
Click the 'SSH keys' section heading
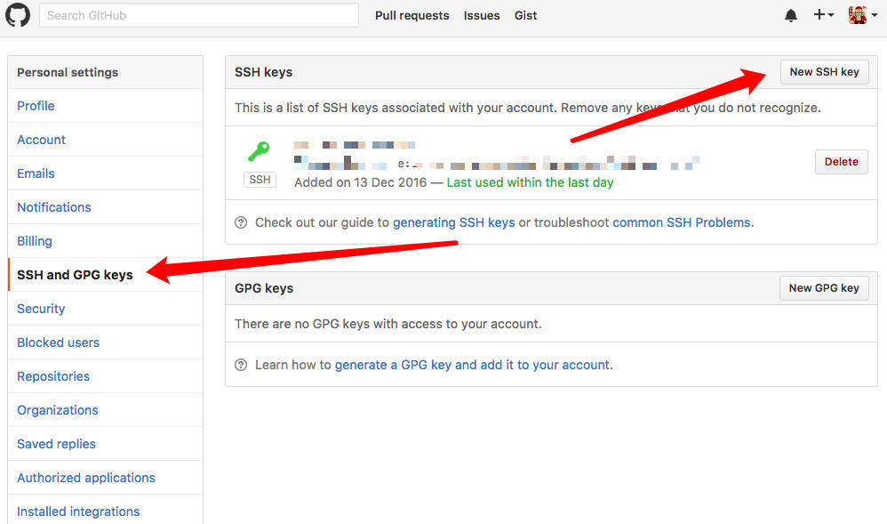tap(264, 73)
